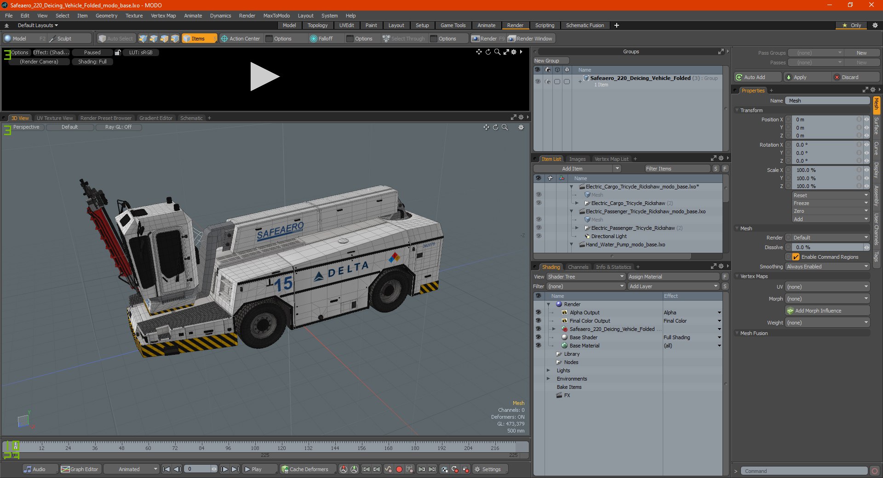Screen dimensions: 883x478
Task: Click the Assign Material button
Action: 673,277
